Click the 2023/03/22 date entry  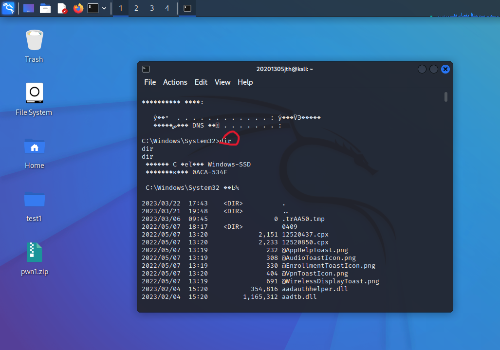(161, 203)
